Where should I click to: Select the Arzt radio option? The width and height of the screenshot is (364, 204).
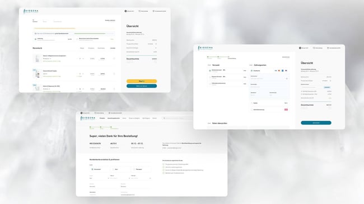(x=113, y=169)
